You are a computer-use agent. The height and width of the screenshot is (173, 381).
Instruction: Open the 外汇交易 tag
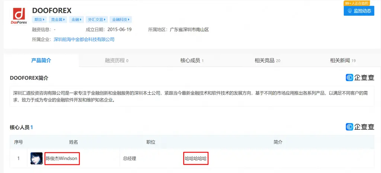(96, 20)
